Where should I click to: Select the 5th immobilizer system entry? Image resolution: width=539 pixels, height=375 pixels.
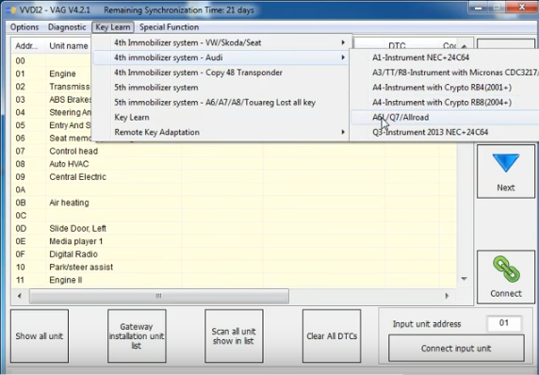click(222, 88)
